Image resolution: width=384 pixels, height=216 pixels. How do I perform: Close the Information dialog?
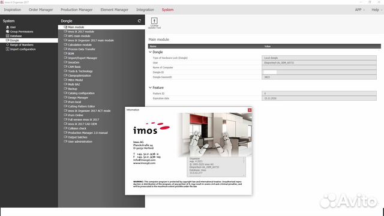pyautogui.click(x=250, y=110)
